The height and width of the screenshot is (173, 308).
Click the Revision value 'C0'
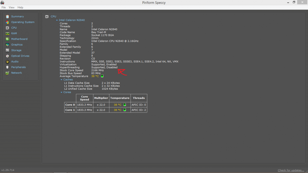[93, 59]
